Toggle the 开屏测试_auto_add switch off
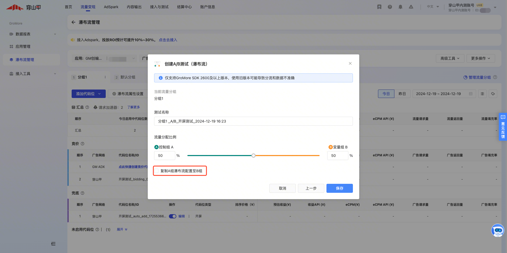The width and height of the screenshot is (507, 253). [173, 216]
